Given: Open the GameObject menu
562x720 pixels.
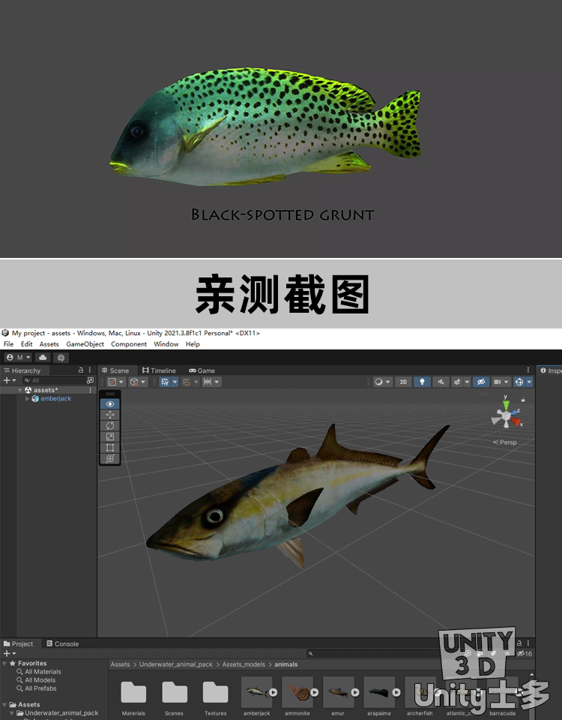Looking at the screenshot, I should [85, 344].
